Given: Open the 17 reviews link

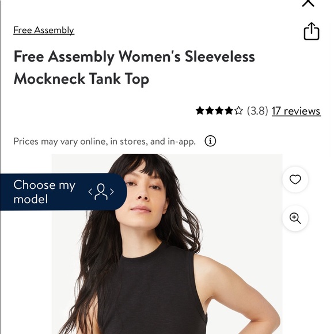Looking at the screenshot, I should coord(297,111).
